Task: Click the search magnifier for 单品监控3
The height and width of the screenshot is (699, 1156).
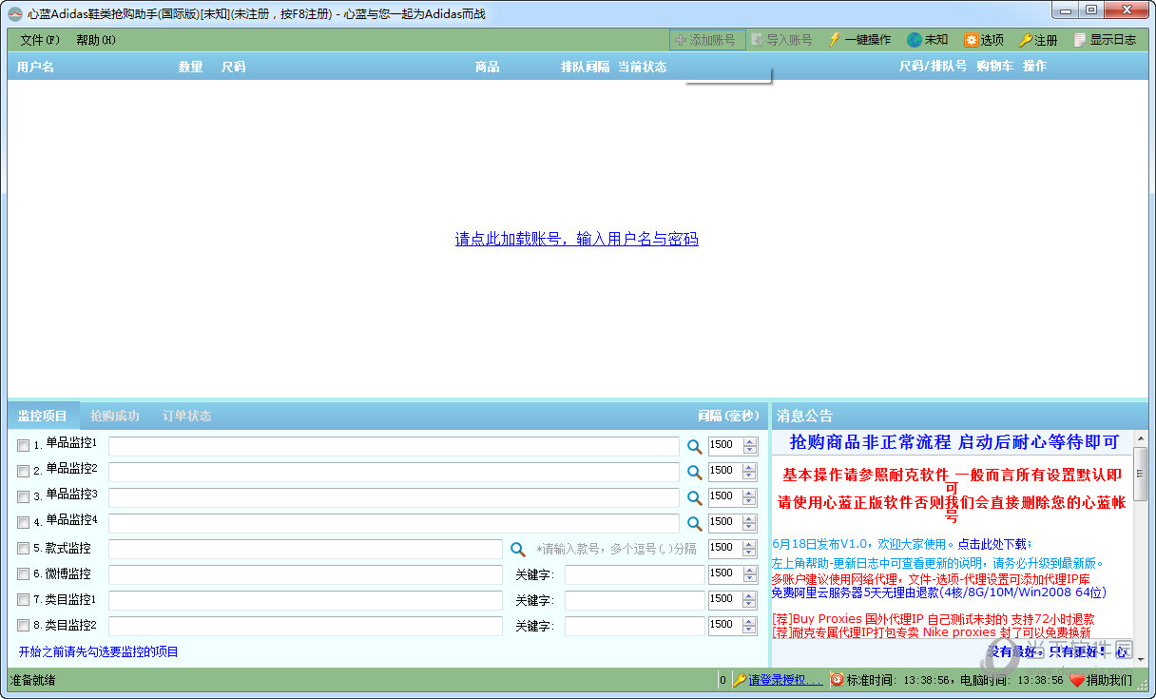Action: tap(695, 497)
